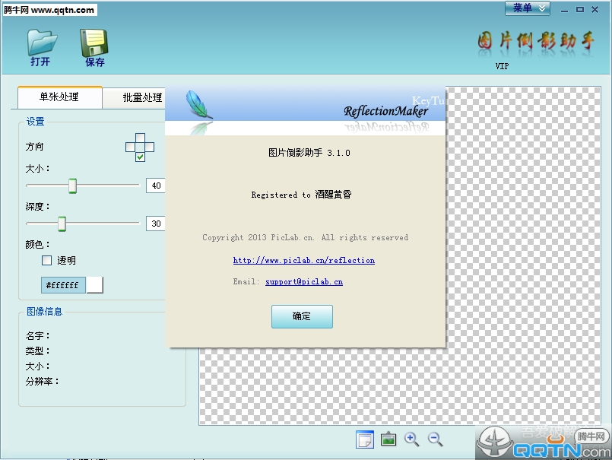Close the application window

[x=595, y=9]
